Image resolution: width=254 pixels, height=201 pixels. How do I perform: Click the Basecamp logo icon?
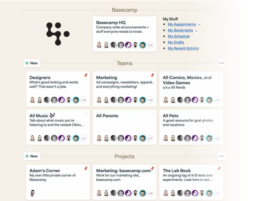pyautogui.click(x=58, y=34)
